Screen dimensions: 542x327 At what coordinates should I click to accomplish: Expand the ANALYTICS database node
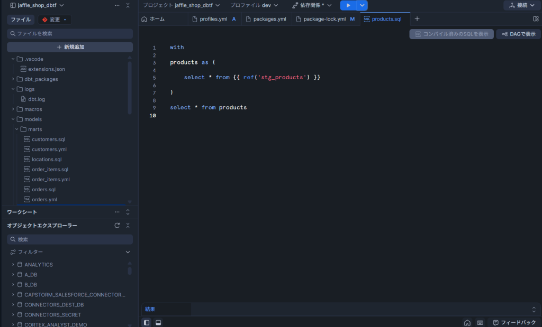[x=13, y=265]
